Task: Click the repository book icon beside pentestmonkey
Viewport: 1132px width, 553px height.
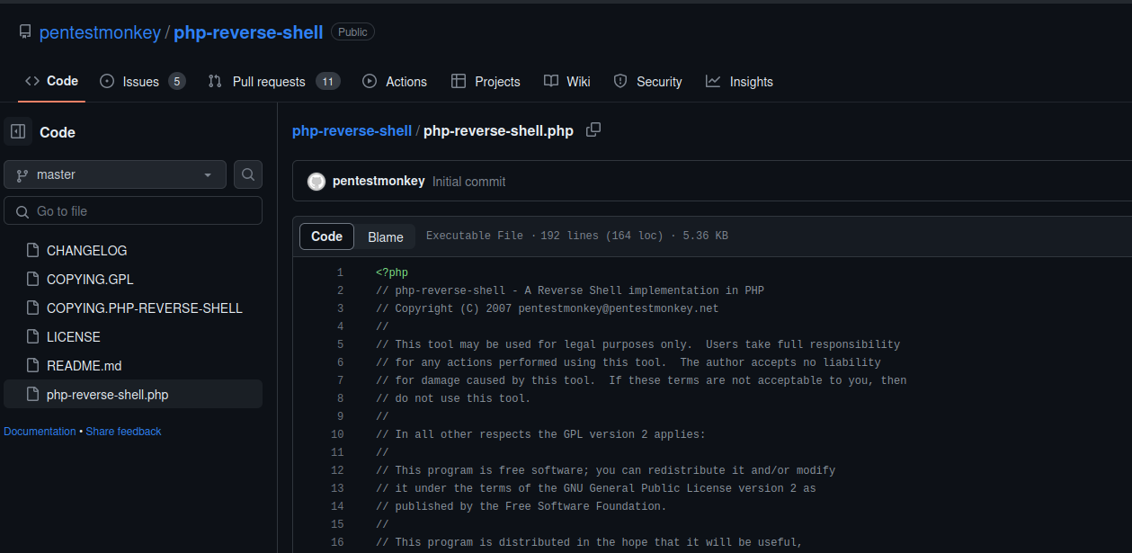Action: (x=25, y=33)
